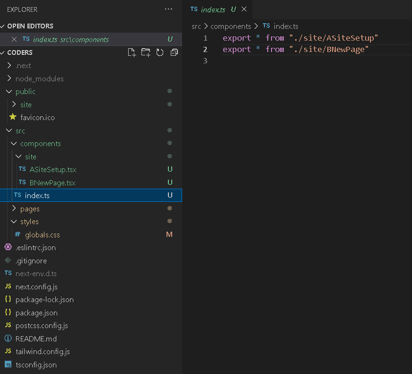412x374 pixels.
Task: Open package.json file
Action: coord(36,313)
